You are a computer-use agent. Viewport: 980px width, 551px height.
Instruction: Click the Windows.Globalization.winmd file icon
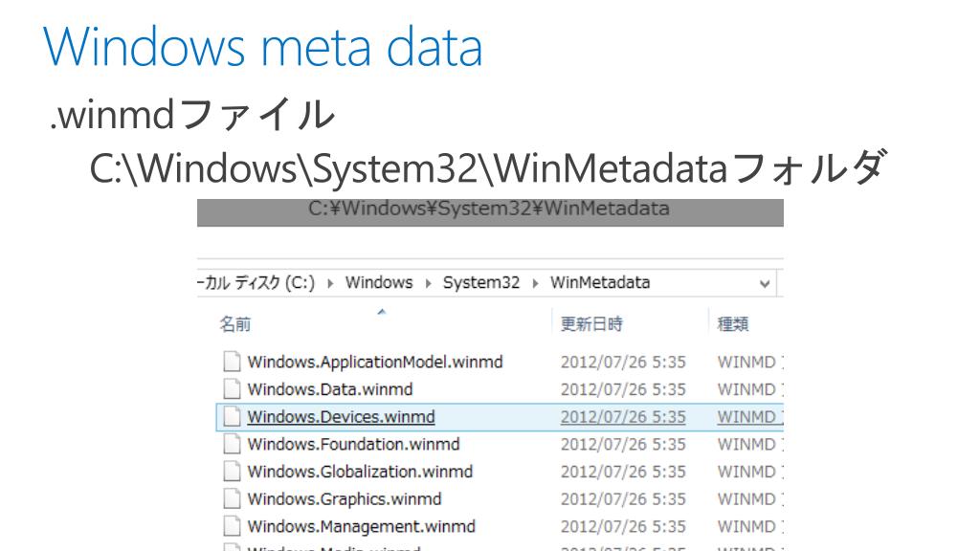[x=232, y=472]
